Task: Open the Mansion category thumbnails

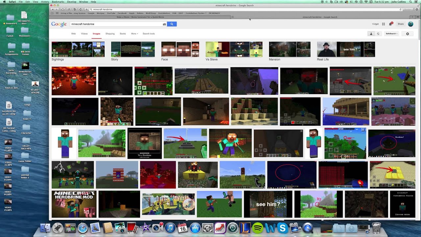Action: pos(289,49)
